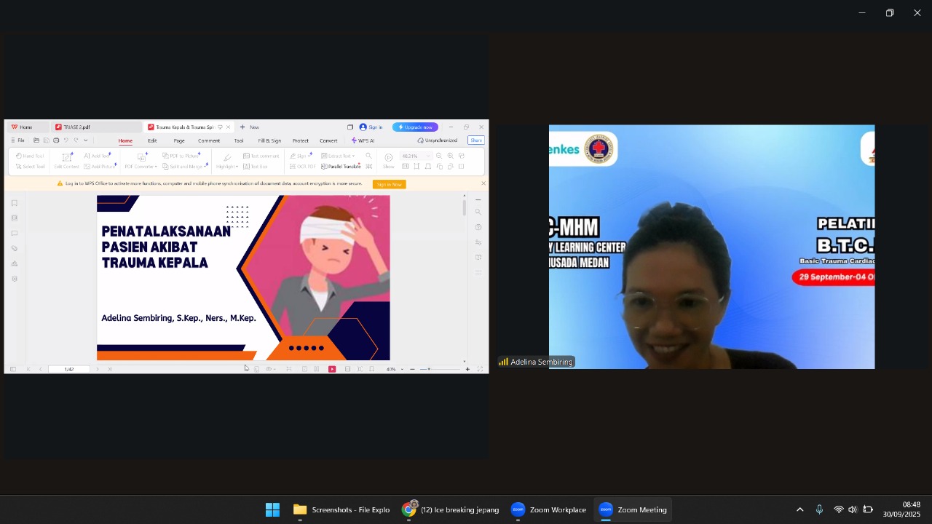
Task: Click the search icon in right sidebar
Action: click(478, 213)
